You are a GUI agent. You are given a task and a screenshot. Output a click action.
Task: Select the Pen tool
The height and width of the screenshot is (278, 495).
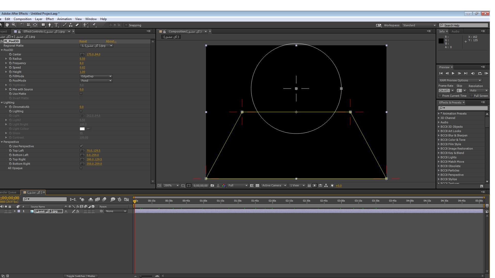(x=50, y=25)
